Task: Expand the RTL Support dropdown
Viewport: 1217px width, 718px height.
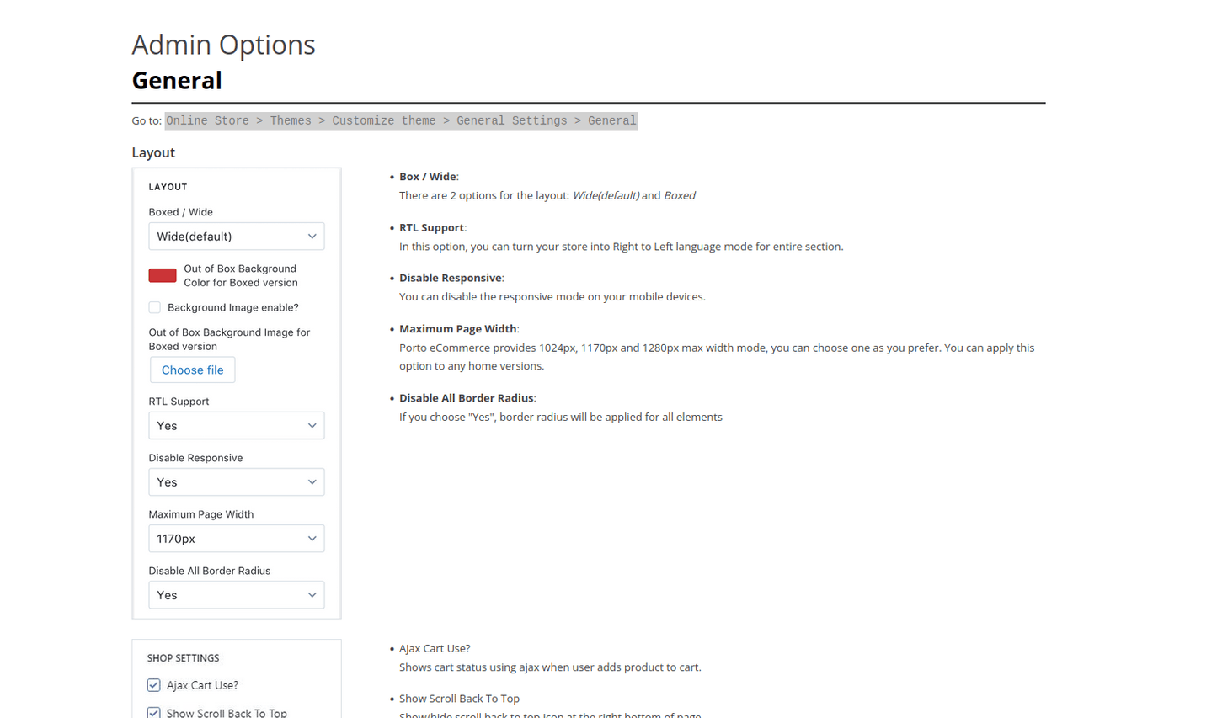Action: 236,426
